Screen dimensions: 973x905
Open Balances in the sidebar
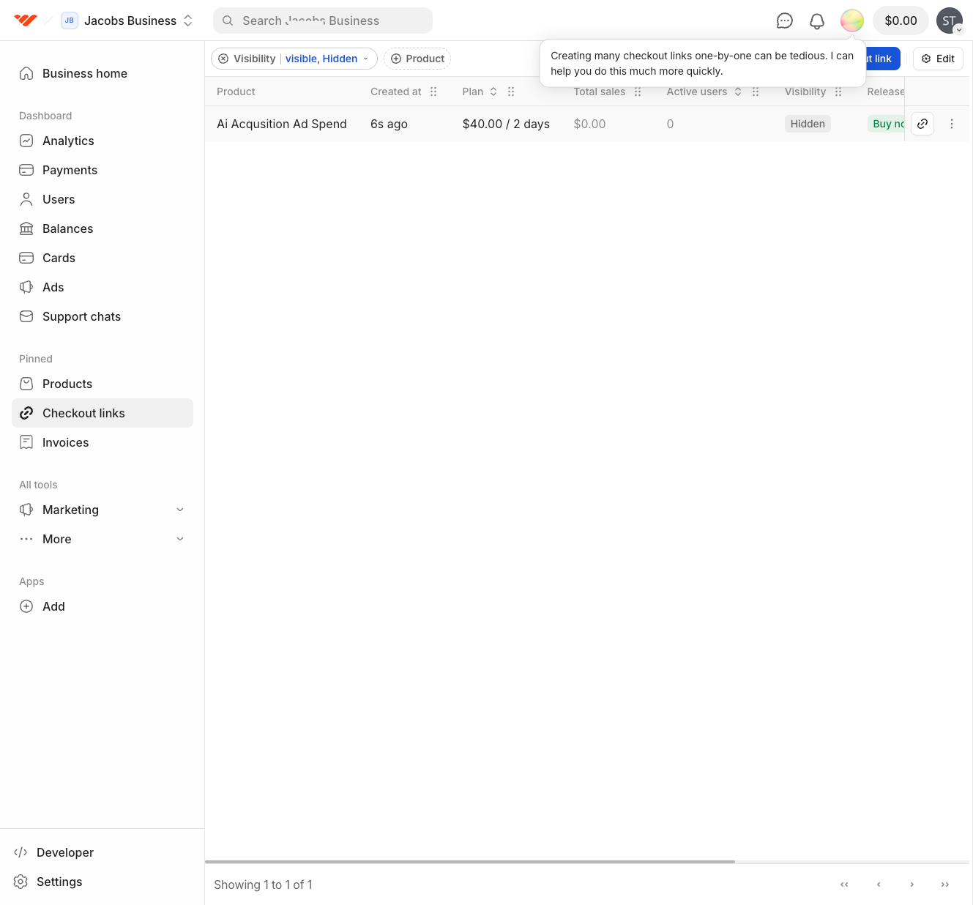point(102,228)
